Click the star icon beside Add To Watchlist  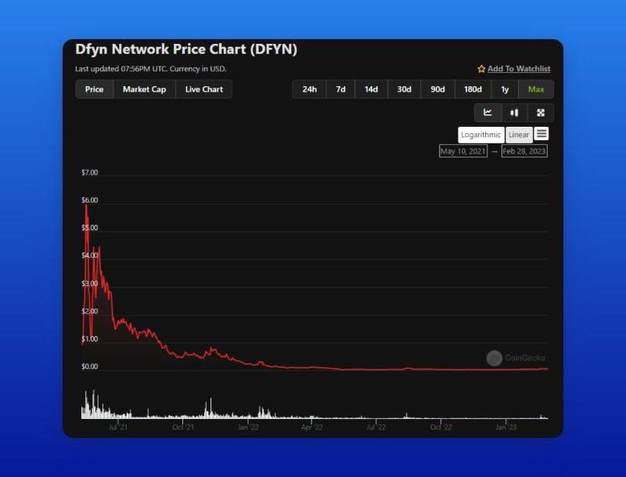pyautogui.click(x=481, y=69)
